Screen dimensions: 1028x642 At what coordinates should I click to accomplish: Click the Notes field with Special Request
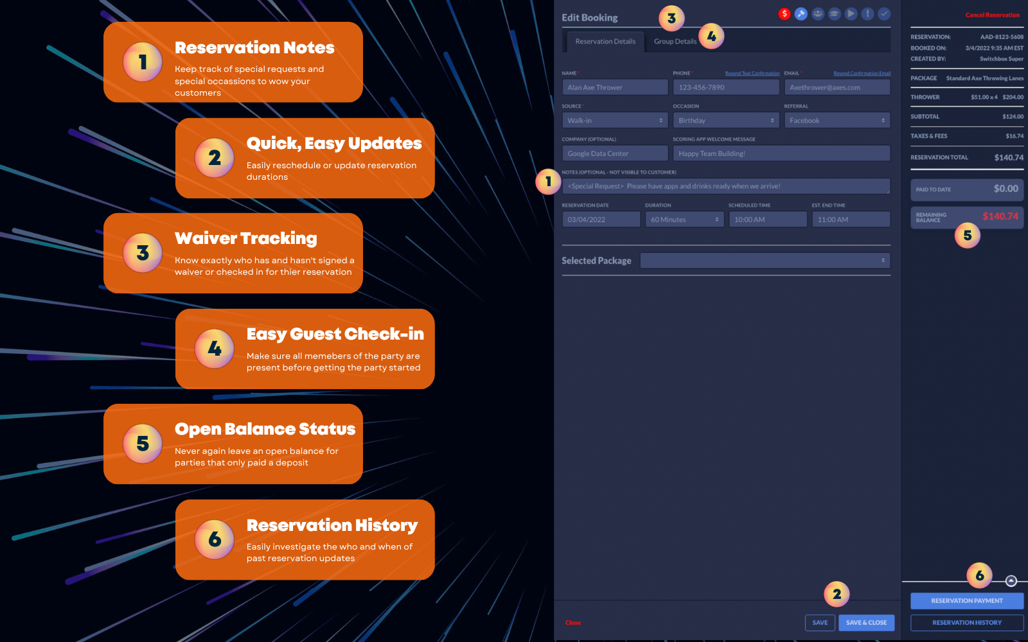726,186
